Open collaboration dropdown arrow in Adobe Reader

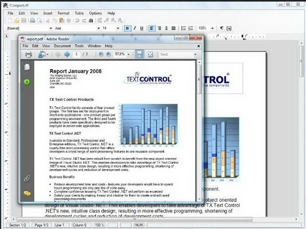tap(48, 55)
